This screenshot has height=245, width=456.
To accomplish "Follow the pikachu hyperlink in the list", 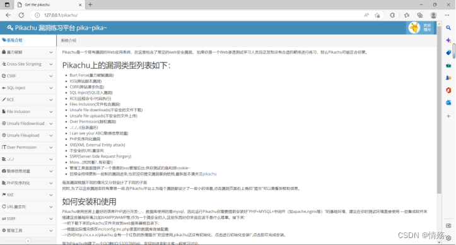I will (x=209, y=174).
